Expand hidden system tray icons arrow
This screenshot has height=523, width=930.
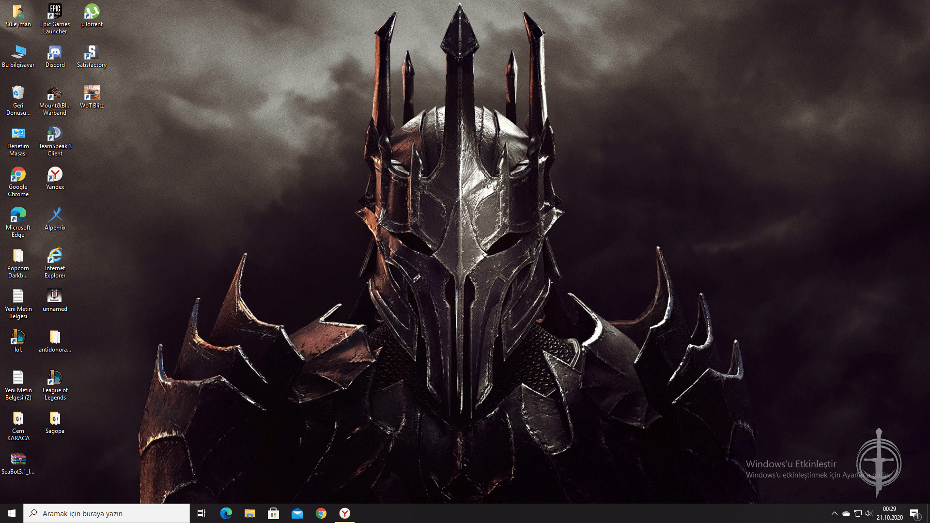(834, 513)
